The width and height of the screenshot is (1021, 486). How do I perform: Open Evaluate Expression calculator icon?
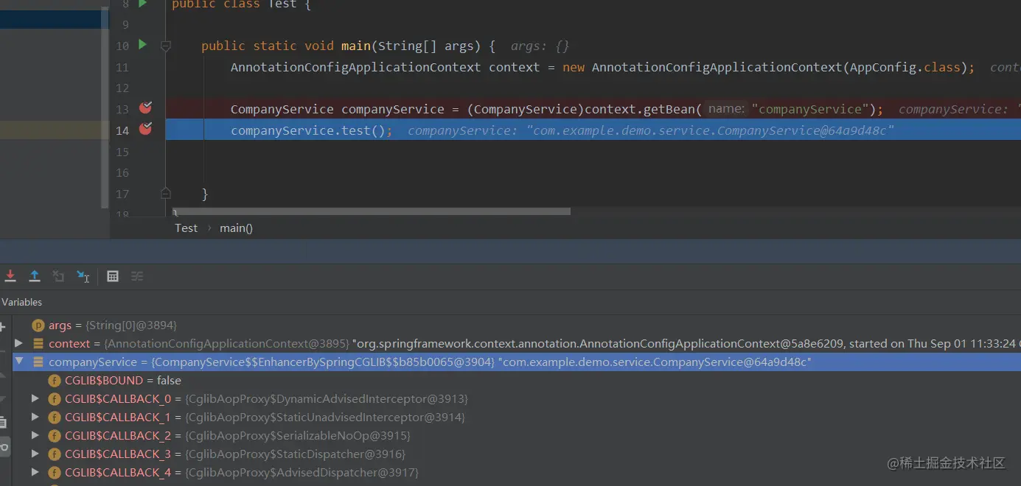(113, 276)
